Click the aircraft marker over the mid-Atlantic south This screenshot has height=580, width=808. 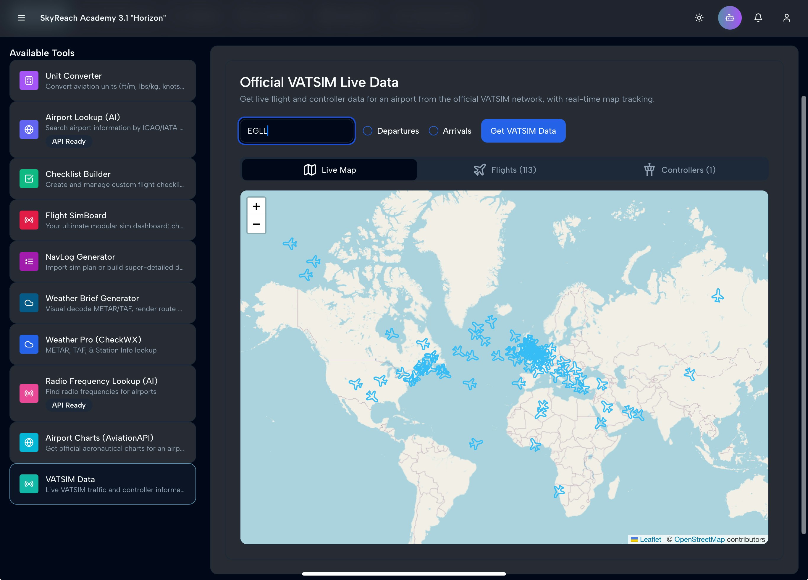(x=476, y=444)
